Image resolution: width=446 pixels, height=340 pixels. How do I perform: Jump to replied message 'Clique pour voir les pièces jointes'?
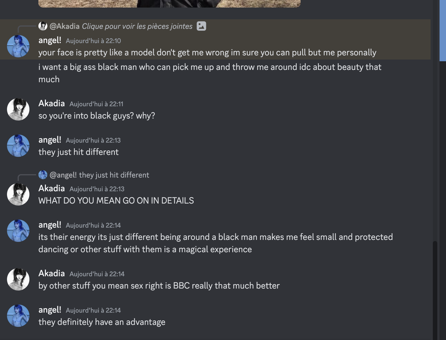137,26
